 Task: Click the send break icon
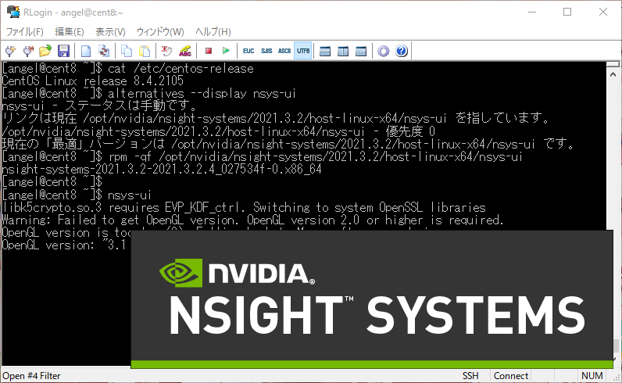(166, 51)
